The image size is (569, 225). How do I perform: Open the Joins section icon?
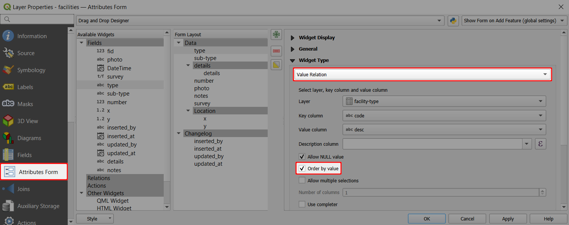(8, 189)
